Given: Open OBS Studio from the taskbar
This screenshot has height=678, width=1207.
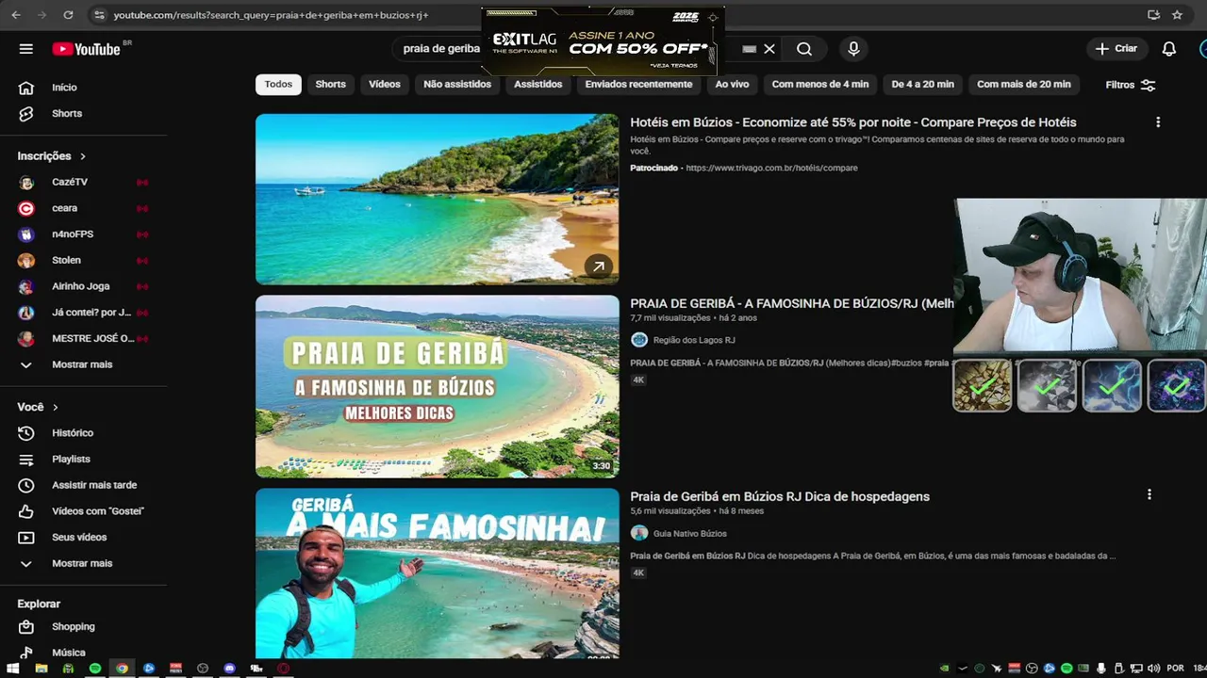Looking at the screenshot, I should point(203,669).
